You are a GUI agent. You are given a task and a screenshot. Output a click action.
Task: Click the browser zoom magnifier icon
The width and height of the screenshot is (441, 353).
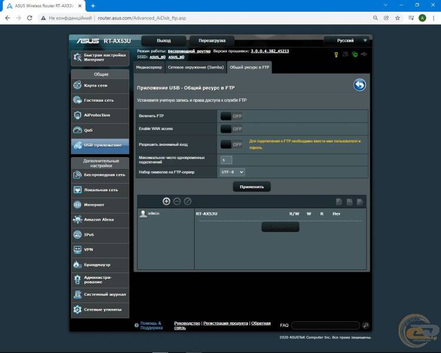[x=376, y=18]
